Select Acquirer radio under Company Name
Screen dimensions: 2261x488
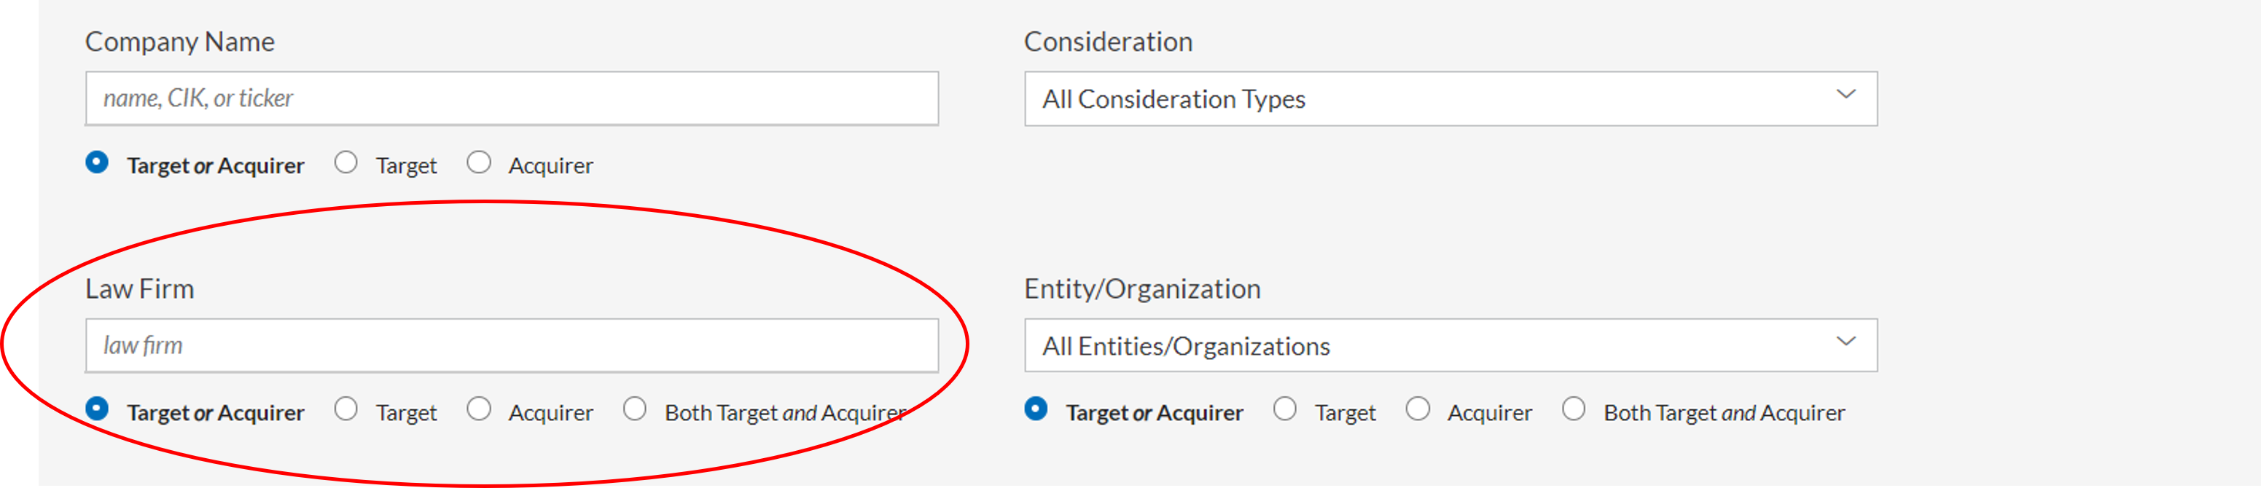coord(479,162)
